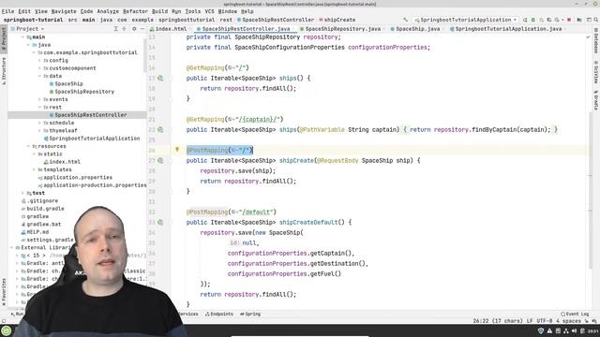Collapse the main folder
The image size is (600, 337).
[x=22, y=37]
